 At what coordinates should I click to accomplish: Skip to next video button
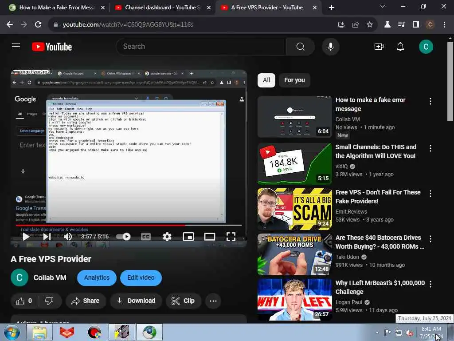pos(47,237)
